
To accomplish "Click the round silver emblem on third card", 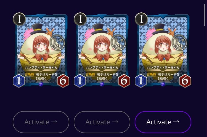I will pos(180,43).
